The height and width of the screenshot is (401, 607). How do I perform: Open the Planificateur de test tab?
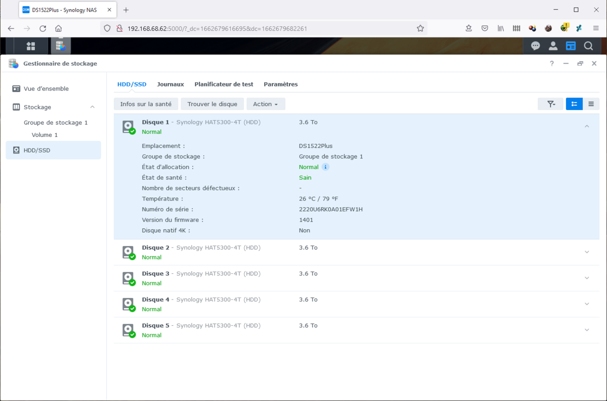[224, 84]
